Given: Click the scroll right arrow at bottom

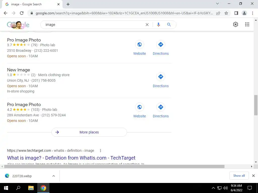Looking at the screenshot, I should [252, 166].
